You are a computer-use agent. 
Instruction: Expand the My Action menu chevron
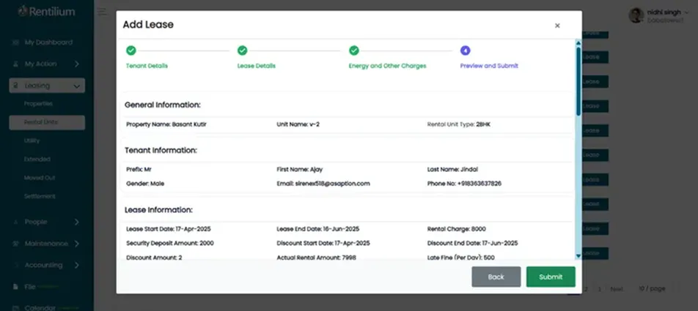click(76, 64)
